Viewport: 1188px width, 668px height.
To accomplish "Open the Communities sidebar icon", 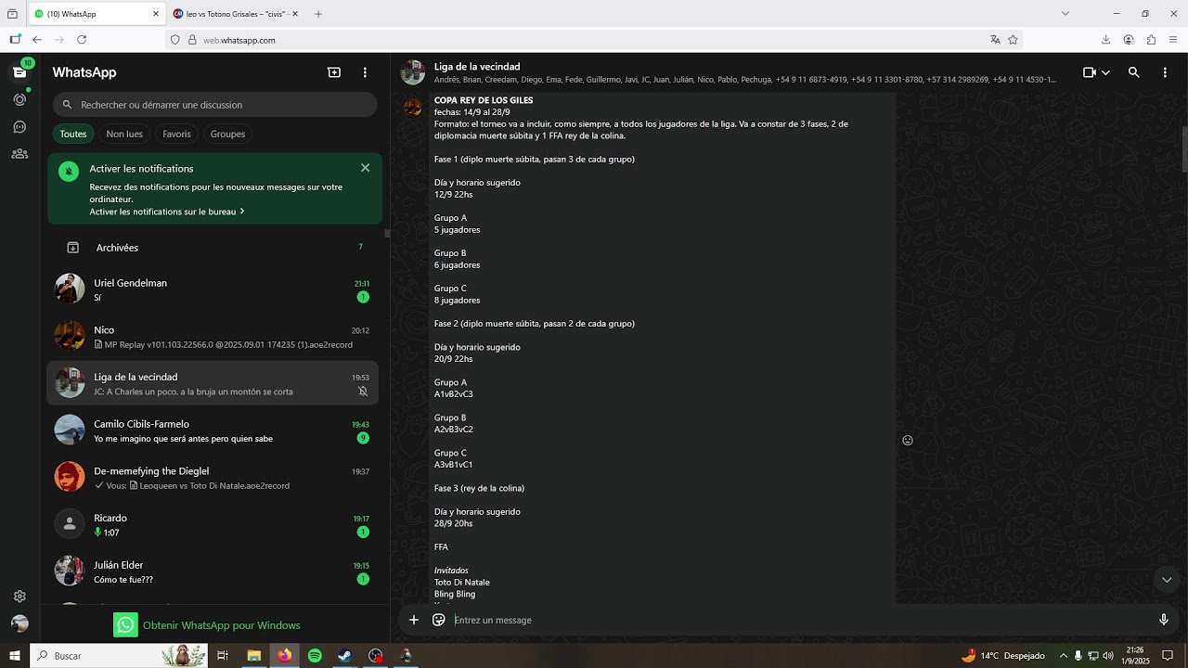I will click(x=19, y=154).
